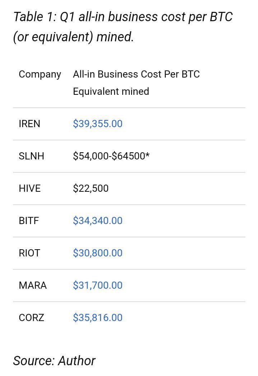Click the BITF $34,340.00 link
Screen dimensions: 258x376
[98, 221]
